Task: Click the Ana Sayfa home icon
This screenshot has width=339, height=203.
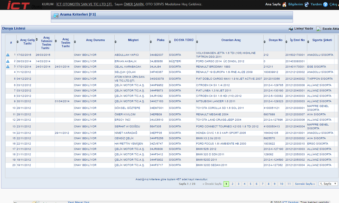Action: [x=284, y=4]
